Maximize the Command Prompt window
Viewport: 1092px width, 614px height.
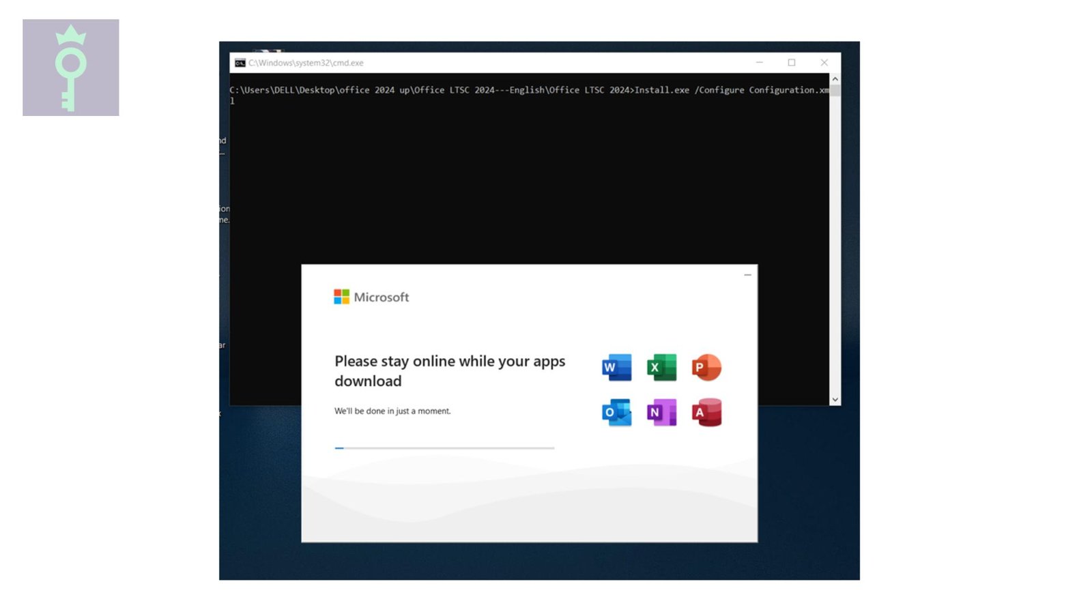pos(792,62)
